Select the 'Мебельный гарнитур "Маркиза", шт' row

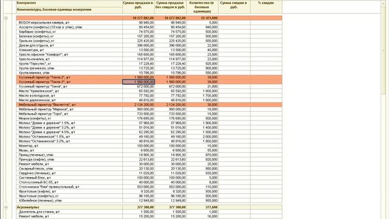tap(149, 109)
